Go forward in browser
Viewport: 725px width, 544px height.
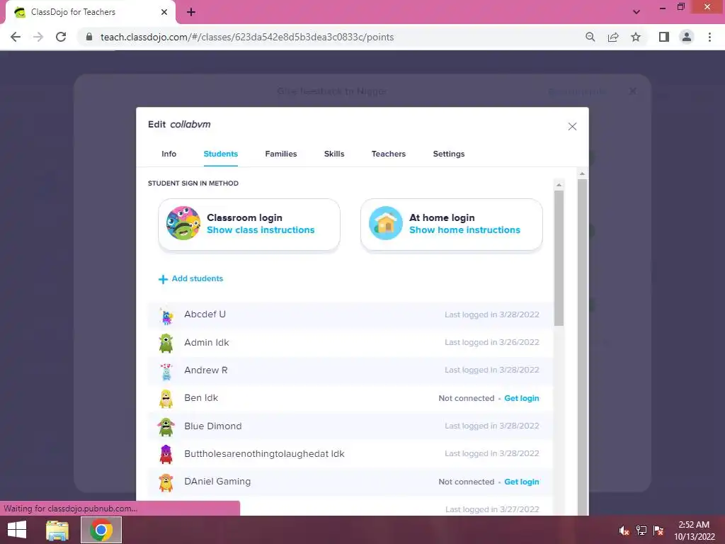38,37
